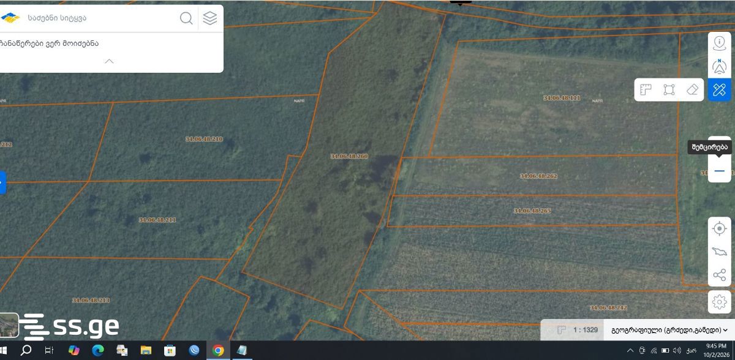The height and width of the screenshot is (360, 735).
Task: Select the ruler distance measure tool
Action: click(x=645, y=90)
